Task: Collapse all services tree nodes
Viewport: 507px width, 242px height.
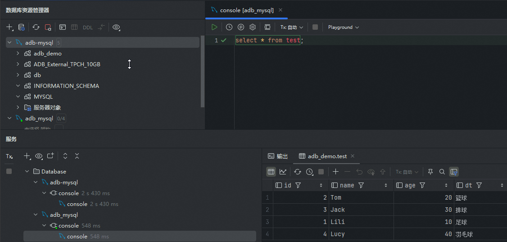Action: point(77,156)
